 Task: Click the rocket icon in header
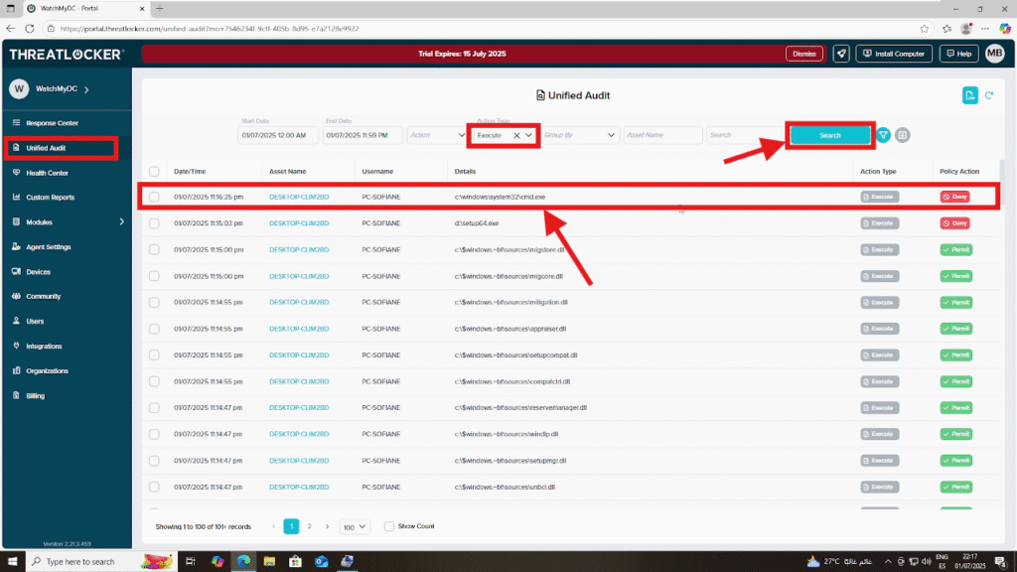pyautogui.click(x=841, y=54)
